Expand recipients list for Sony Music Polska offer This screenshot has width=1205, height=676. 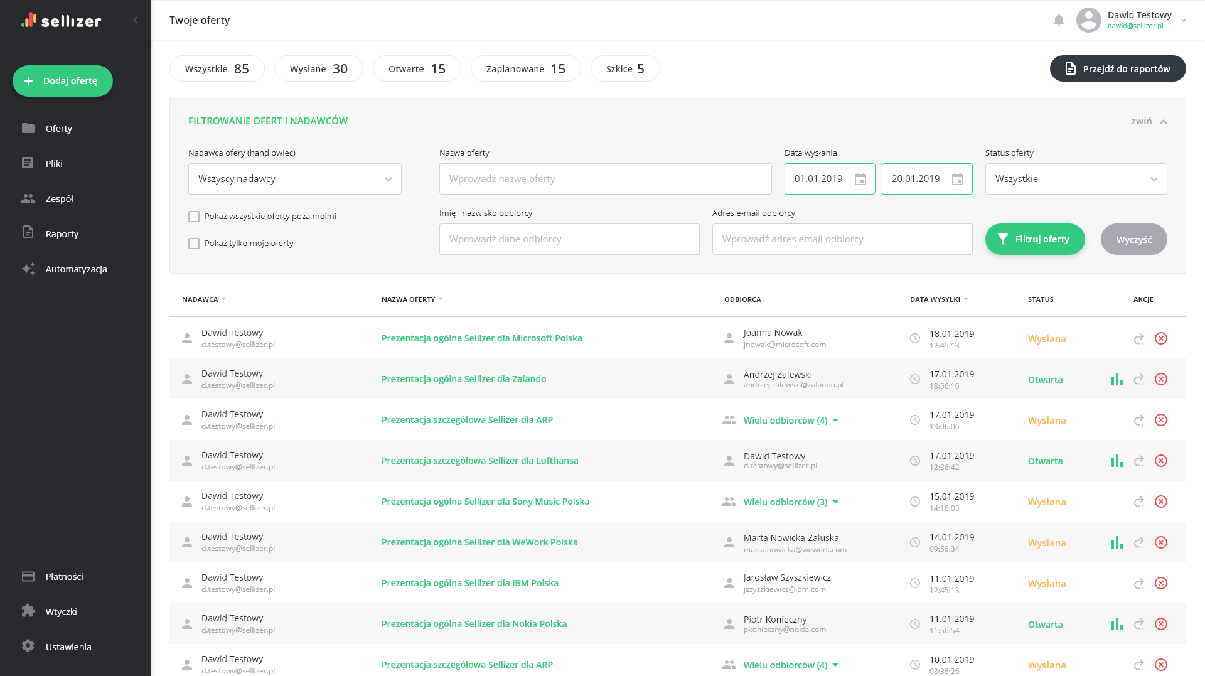point(835,502)
